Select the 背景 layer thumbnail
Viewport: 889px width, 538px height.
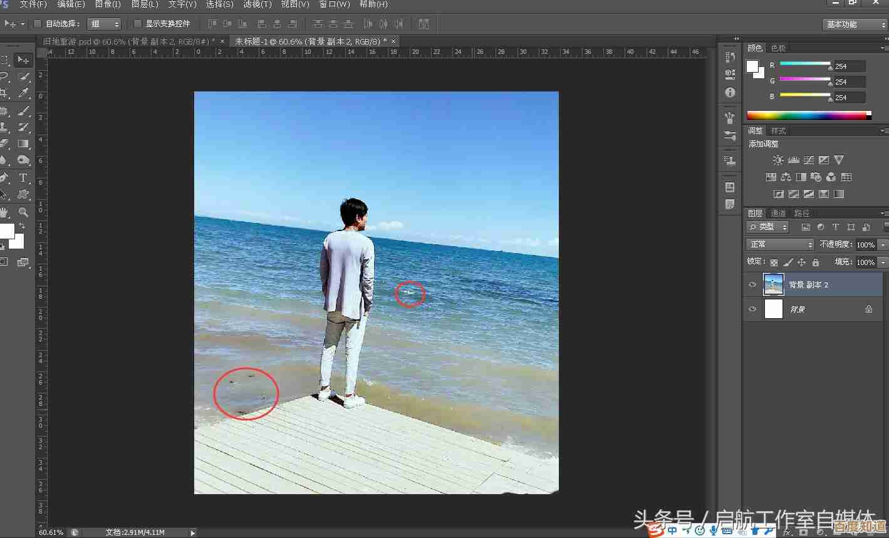point(774,309)
